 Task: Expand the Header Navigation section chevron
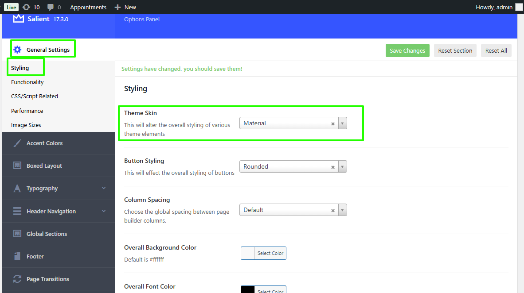pyautogui.click(x=104, y=211)
